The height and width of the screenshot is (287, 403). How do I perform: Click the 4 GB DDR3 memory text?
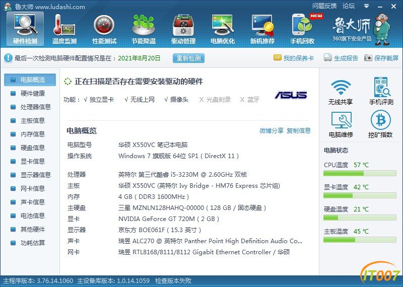click(154, 197)
